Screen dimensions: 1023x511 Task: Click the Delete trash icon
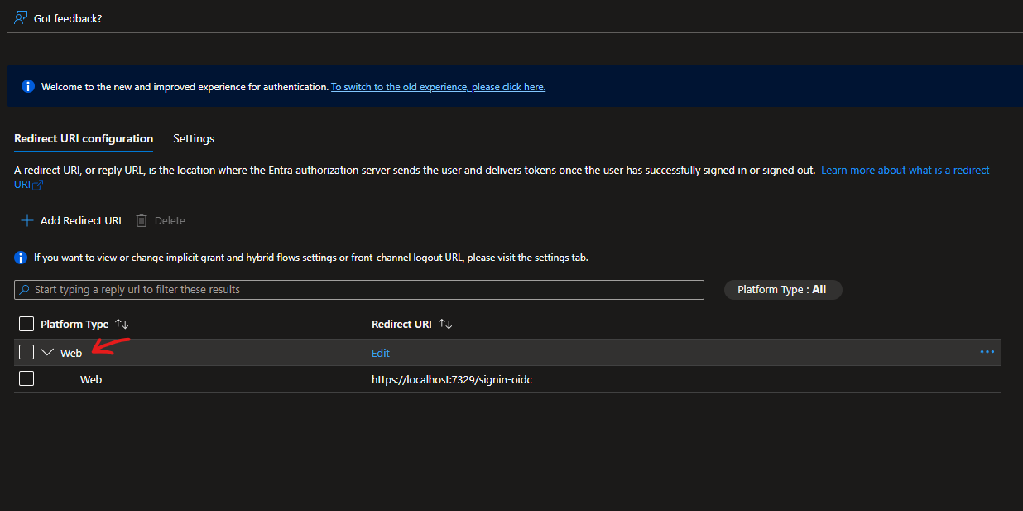tap(141, 220)
